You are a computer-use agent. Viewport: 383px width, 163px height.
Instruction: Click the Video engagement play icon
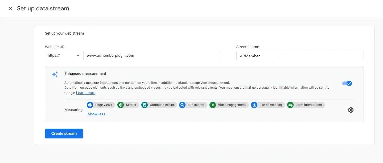(213, 105)
